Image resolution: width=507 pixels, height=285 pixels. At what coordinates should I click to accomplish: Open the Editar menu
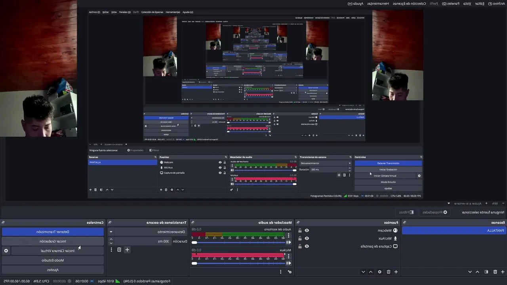pyautogui.click(x=480, y=4)
